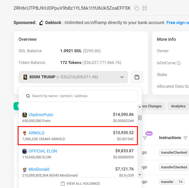Click the purple Beta badge
The image size is (189, 188).
(x=149, y=133)
